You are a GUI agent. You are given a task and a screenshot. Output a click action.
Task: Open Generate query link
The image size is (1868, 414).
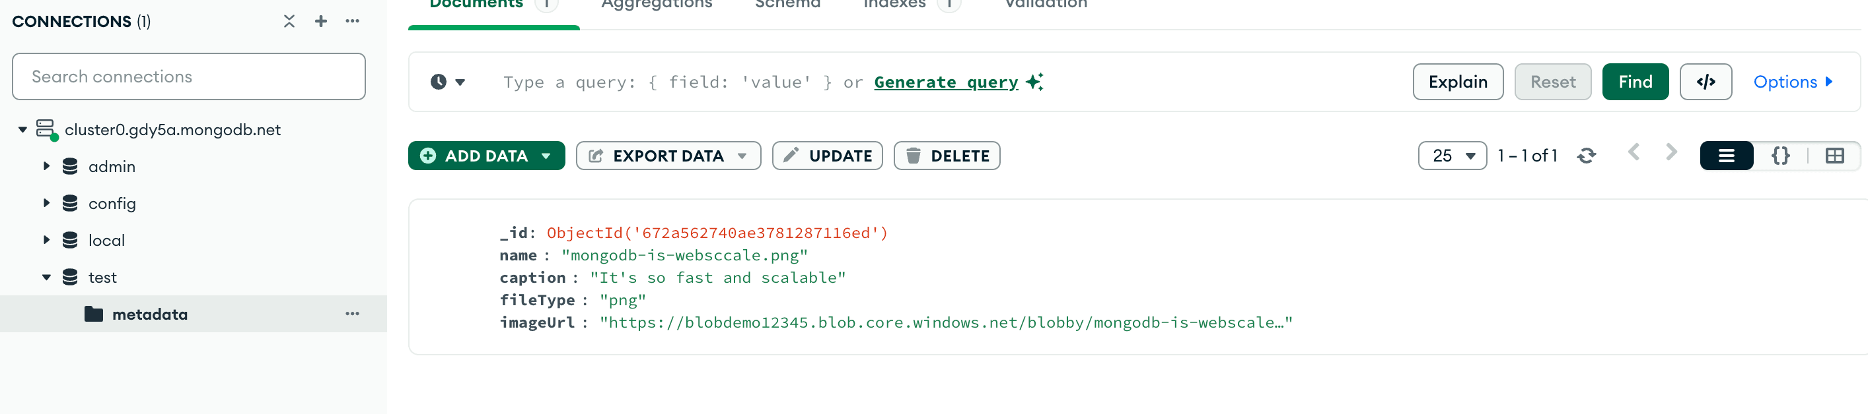946,82
